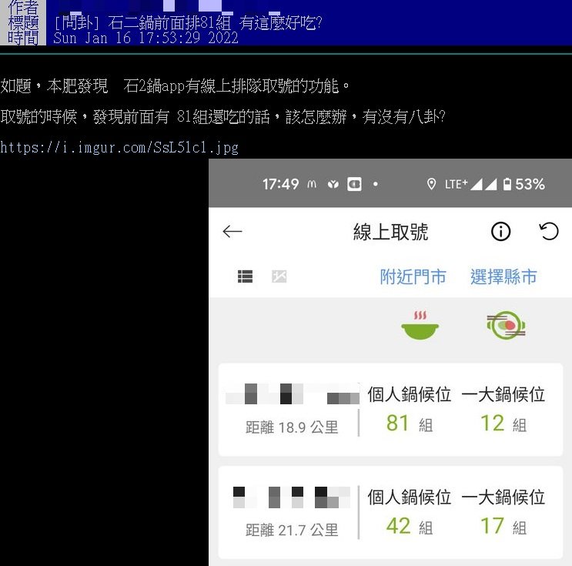Tap the round dish with chopsticks icon
Viewport: 572px width, 566px height.
click(x=507, y=324)
